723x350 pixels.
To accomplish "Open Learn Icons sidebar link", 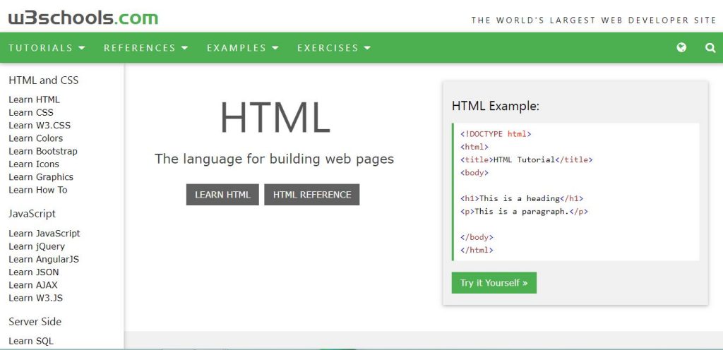I will point(34,164).
